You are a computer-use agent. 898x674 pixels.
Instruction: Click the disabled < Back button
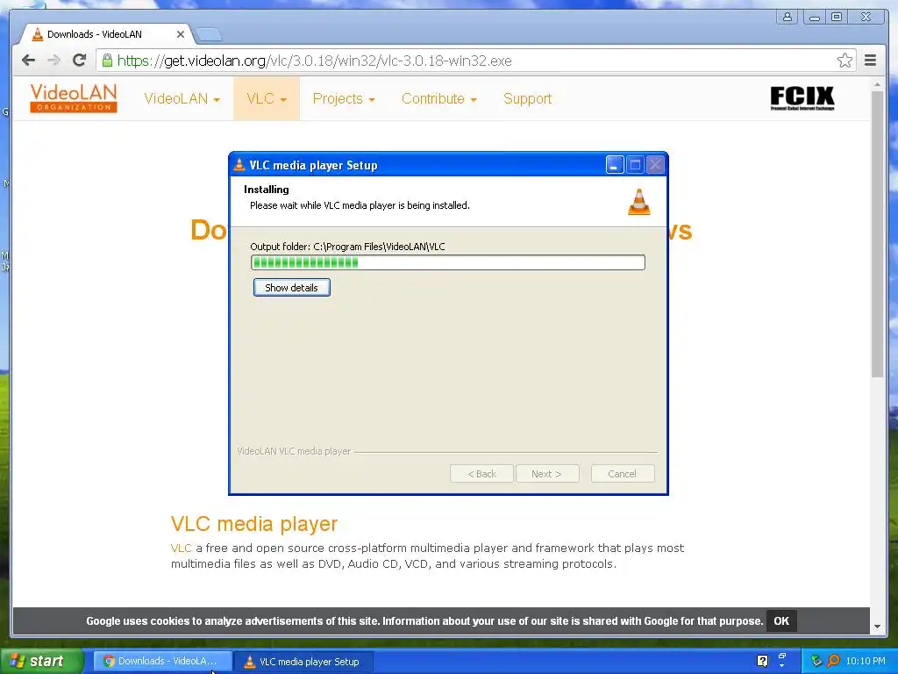(481, 474)
